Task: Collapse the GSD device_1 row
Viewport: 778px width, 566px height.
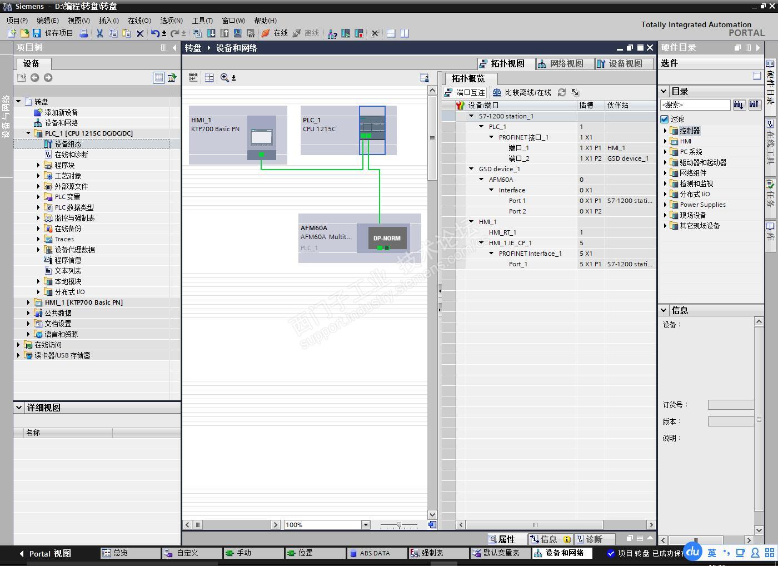Action: [471, 169]
